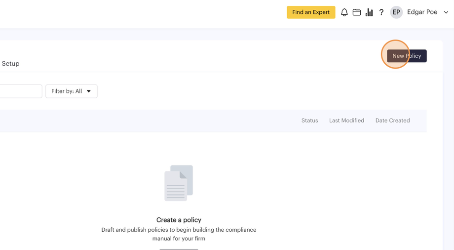Open the Filter by: All dropdown
Viewport: 454px width, 250px height.
[x=71, y=91]
